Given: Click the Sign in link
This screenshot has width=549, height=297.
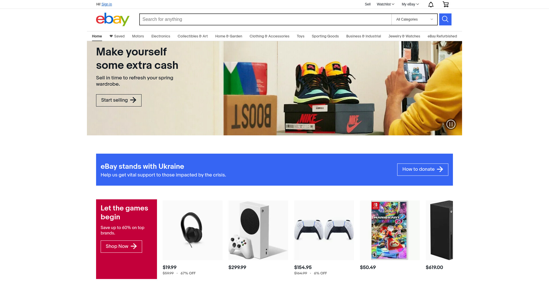Looking at the screenshot, I should [x=107, y=4].
